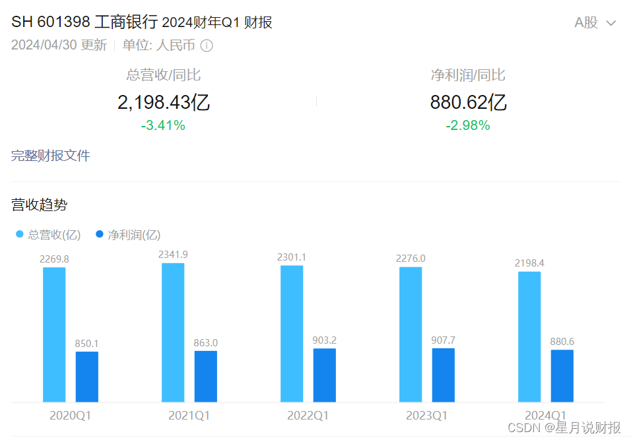Open the 完整财报文件 link
The height and width of the screenshot is (440, 631).
coord(50,155)
